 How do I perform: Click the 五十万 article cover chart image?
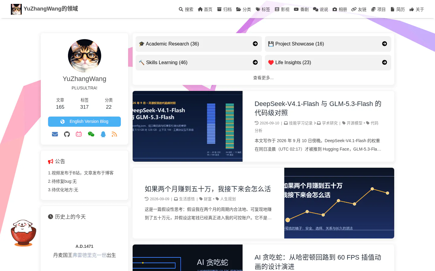[339, 203]
